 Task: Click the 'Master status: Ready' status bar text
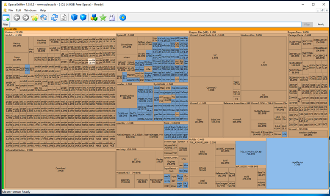click(16, 192)
